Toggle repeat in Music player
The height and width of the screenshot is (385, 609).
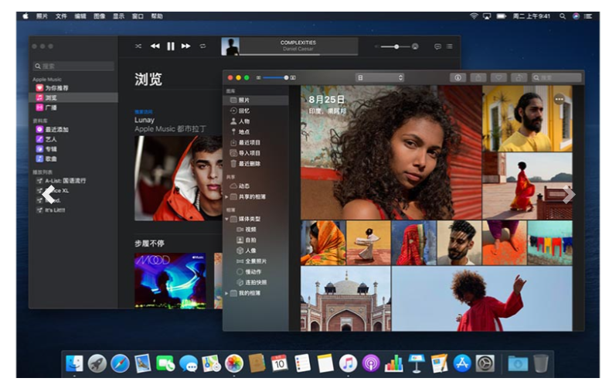click(x=202, y=46)
